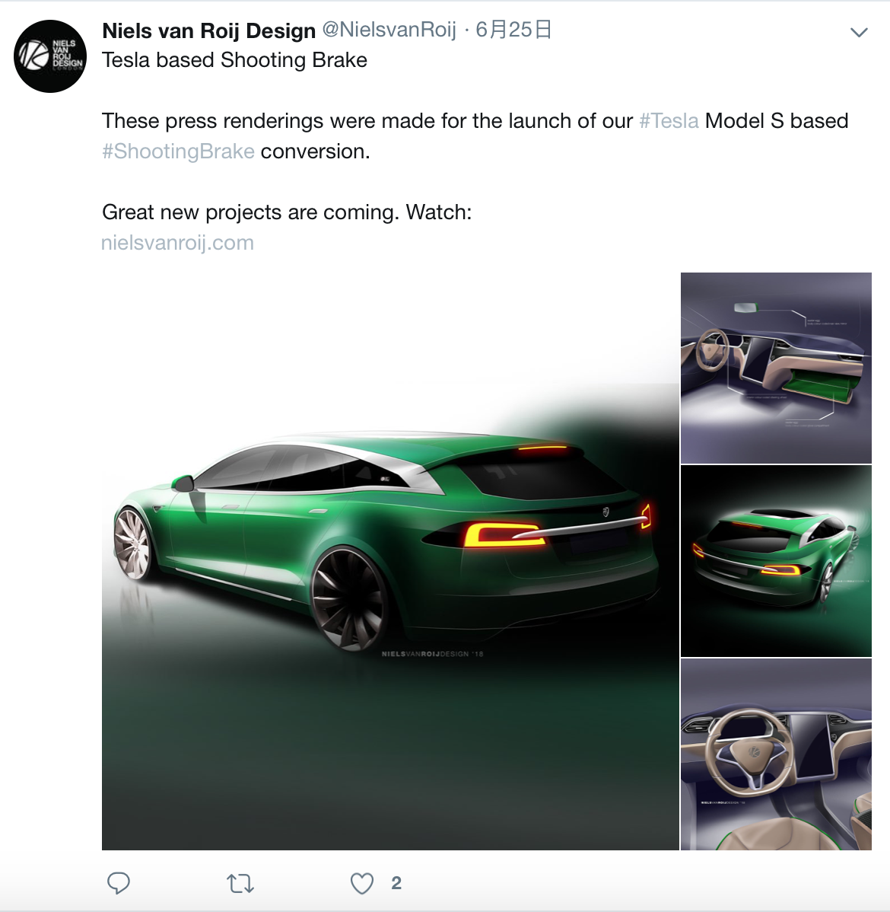Click the 'These press renderings' paragraph text
Image resolution: width=890 pixels, height=912 pixels.
[475, 136]
